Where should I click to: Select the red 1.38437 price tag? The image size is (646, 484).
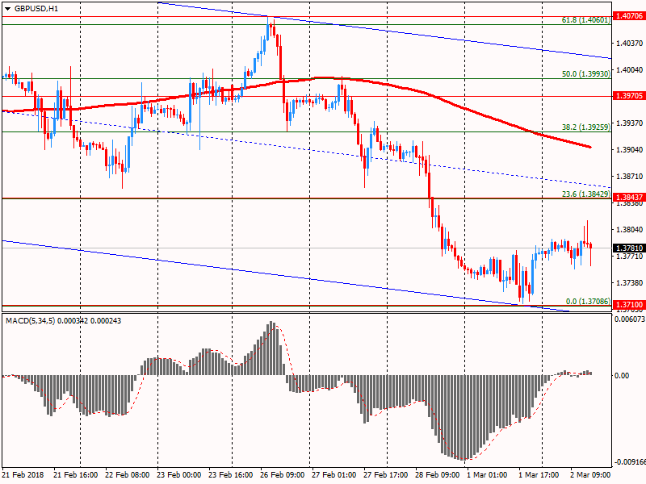(628, 198)
